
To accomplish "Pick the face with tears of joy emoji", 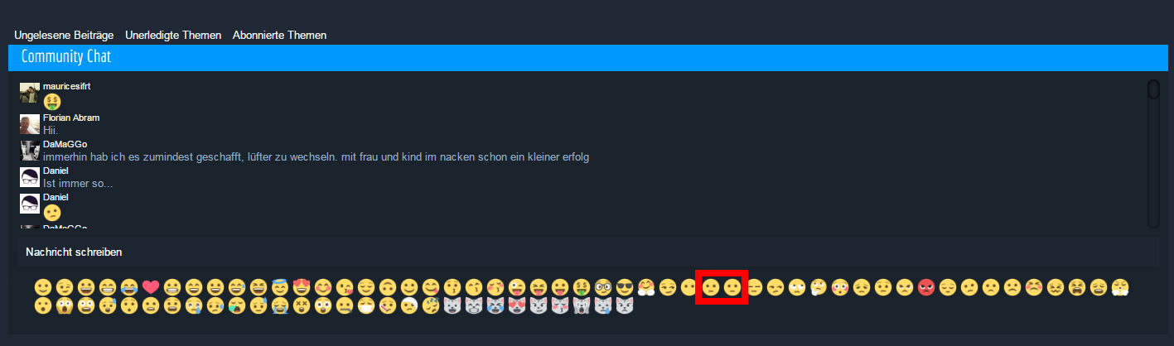I will click(x=129, y=287).
